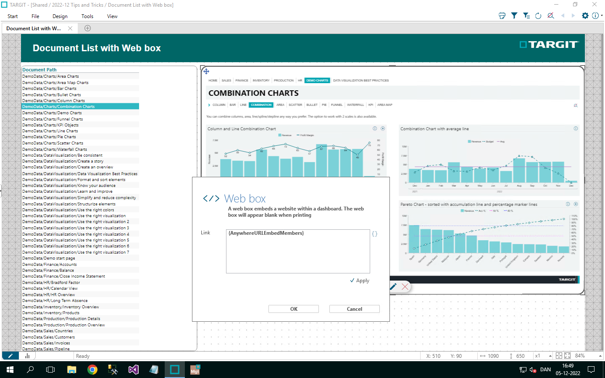605x378 pixels.
Task: Click the curly braces insert variable icon
Action: point(375,234)
